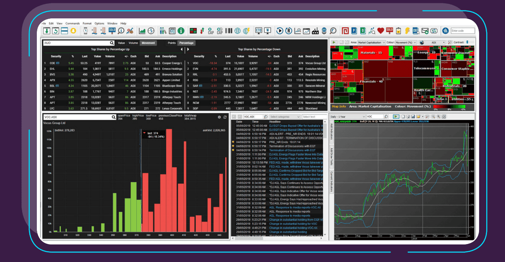Click the yellow padlock icon

tap(398, 31)
